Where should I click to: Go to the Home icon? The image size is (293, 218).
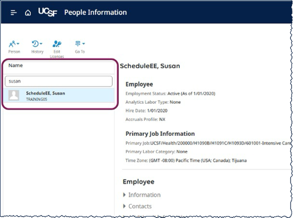tap(28, 13)
